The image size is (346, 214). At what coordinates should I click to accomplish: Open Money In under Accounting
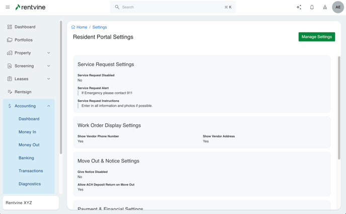pos(27,132)
